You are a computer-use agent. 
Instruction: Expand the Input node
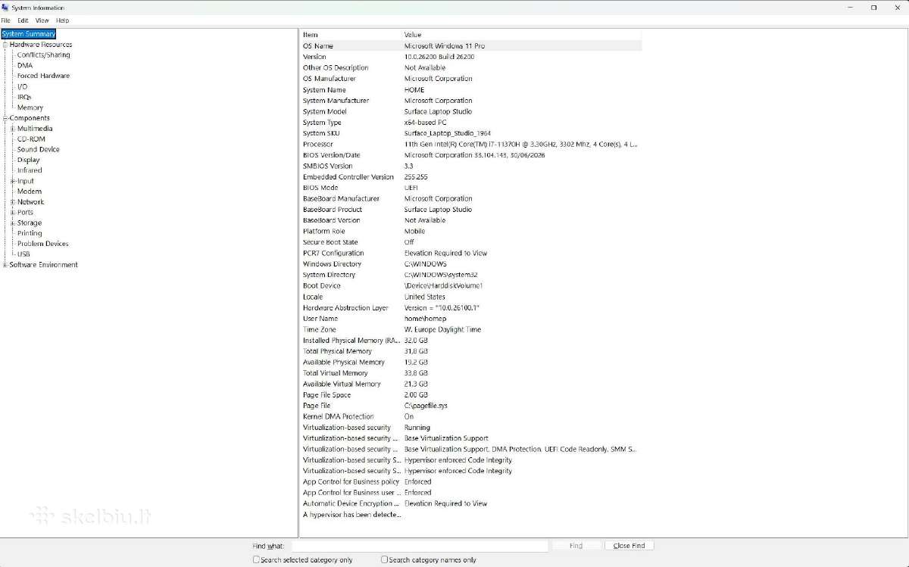point(13,181)
